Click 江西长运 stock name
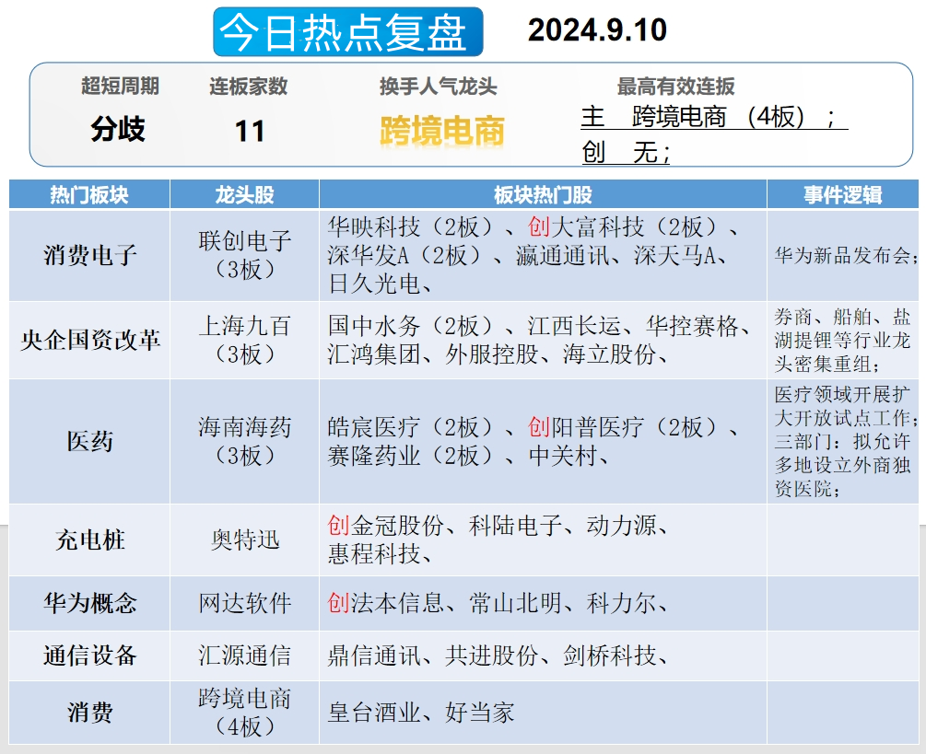The image size is (926, 754). tap(574, 326)
